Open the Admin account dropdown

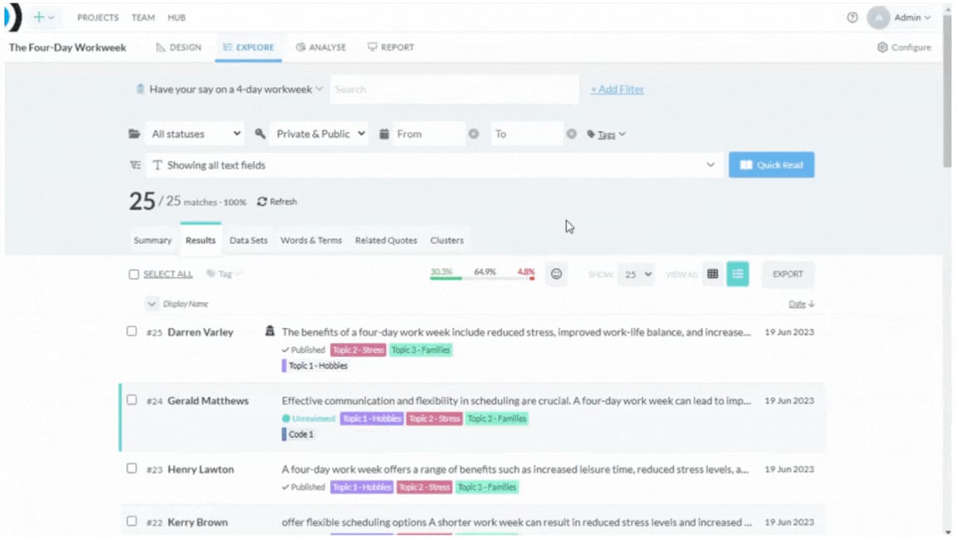pyautogui.click(x=913, y=17)
